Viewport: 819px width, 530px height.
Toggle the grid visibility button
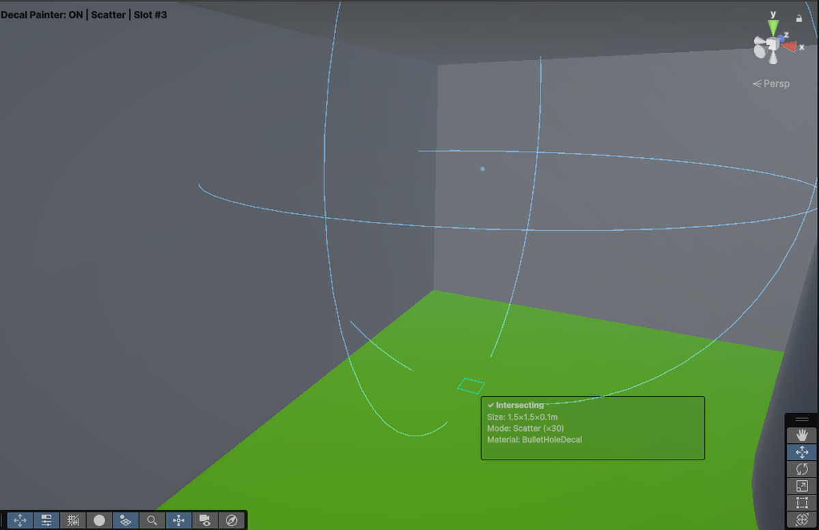pos(73,520)
